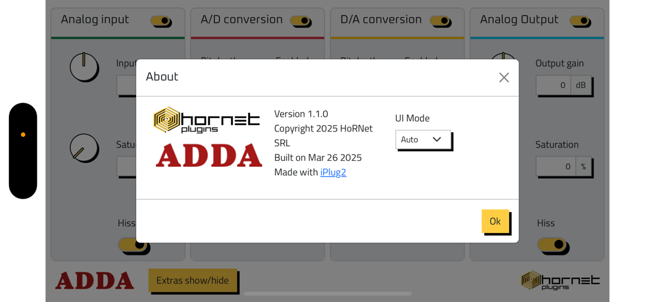
Task: Click the 'Output gain' label
Action: (x=559, y=63)
